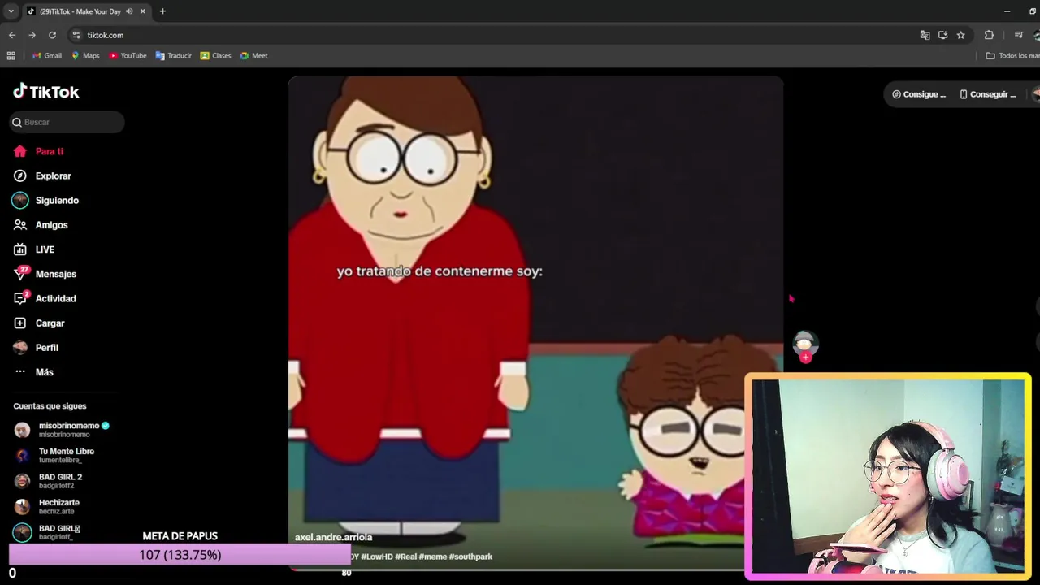
Task: Open the badgirloff_ BAD GIRL account
Action: click(47, 532)
